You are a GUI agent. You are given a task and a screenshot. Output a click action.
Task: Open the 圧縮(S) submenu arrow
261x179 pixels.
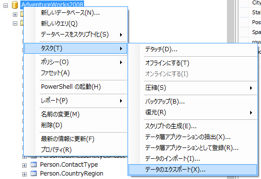[251, 88]
